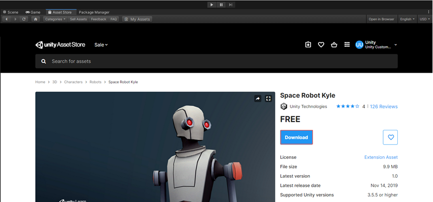Start Unity play mode
Viewport: 433px width, 202px height.
[x=211, y=5]
